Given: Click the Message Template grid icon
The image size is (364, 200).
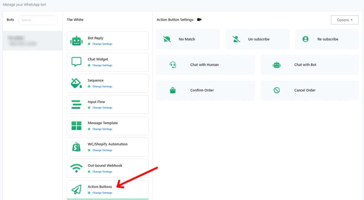Looking at the screenshot, I should point(76,126).
